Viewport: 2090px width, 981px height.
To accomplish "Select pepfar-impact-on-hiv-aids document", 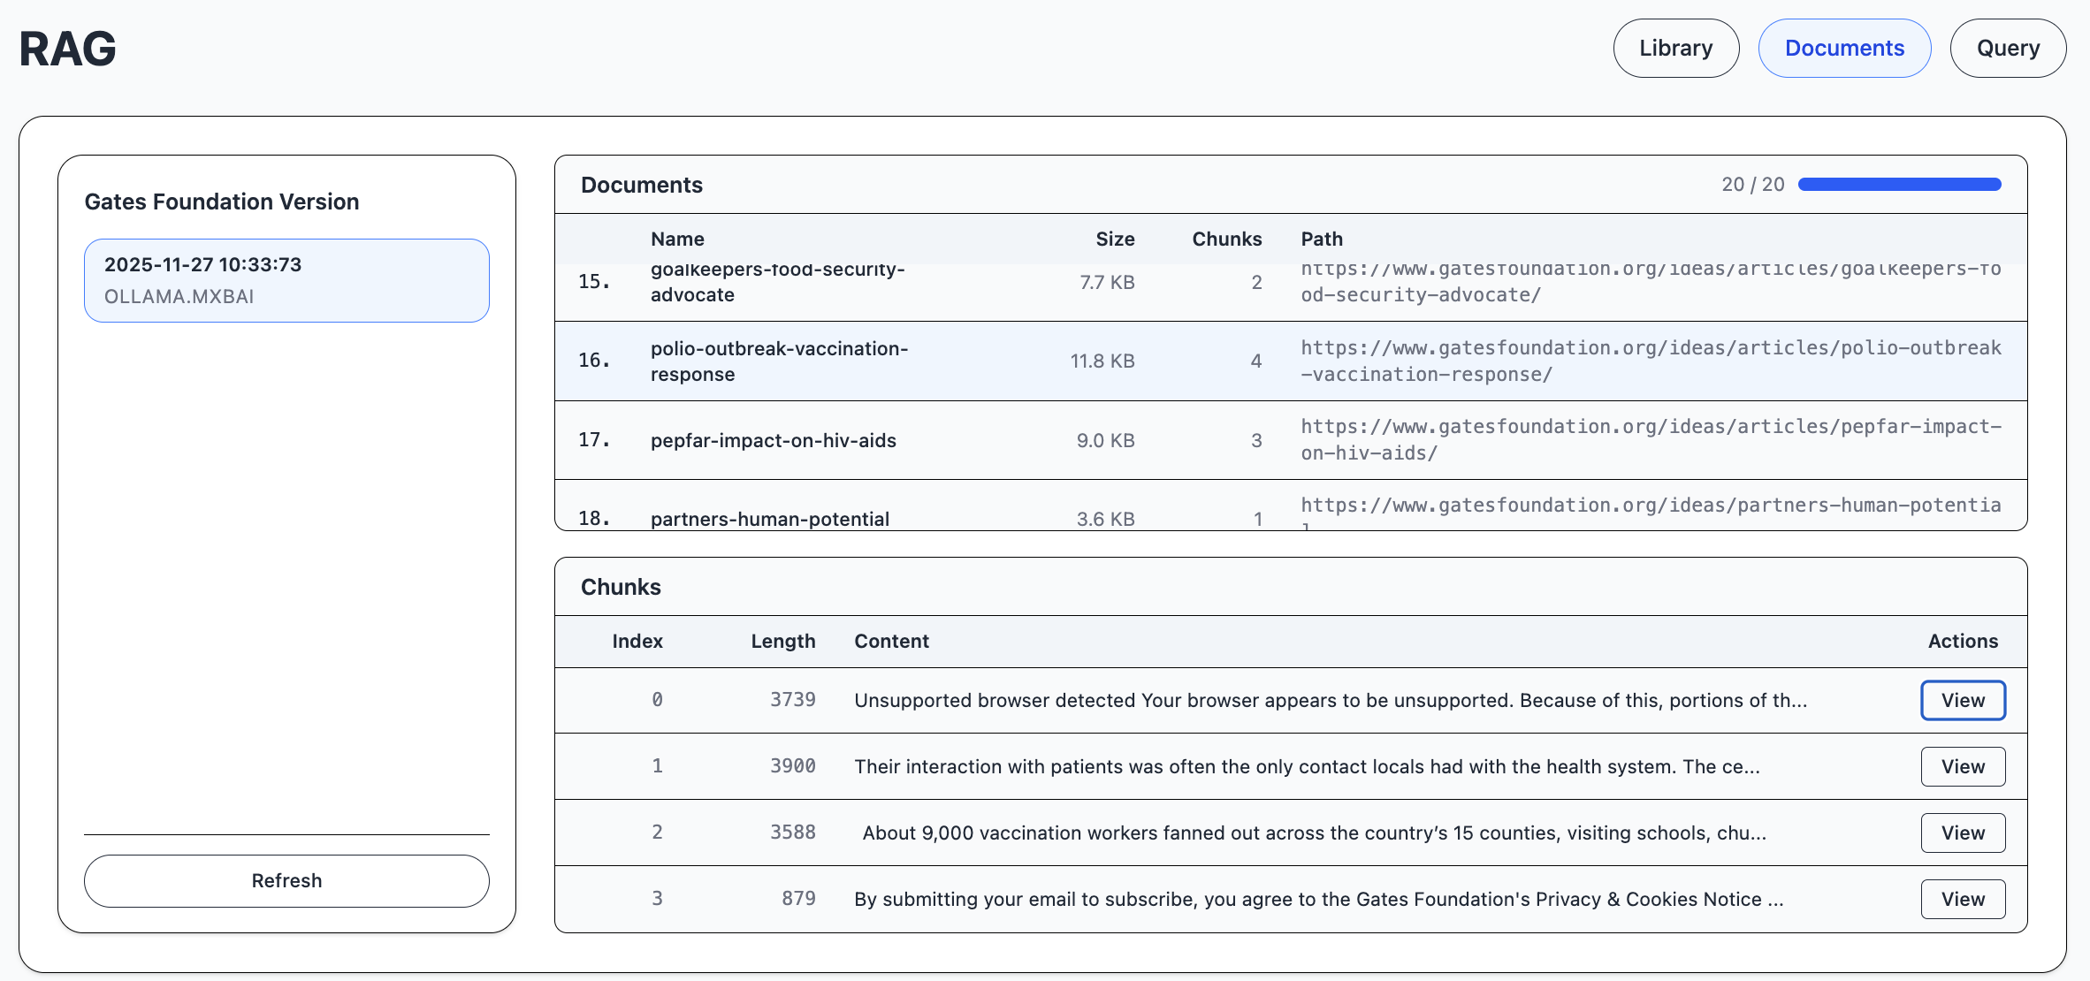I will pyautogui.click(x=773, y=440).
